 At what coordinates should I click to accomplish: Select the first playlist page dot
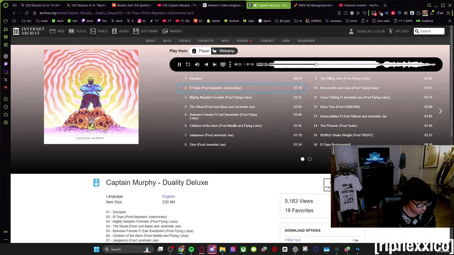pyautogui.click(x=303, y=159)
